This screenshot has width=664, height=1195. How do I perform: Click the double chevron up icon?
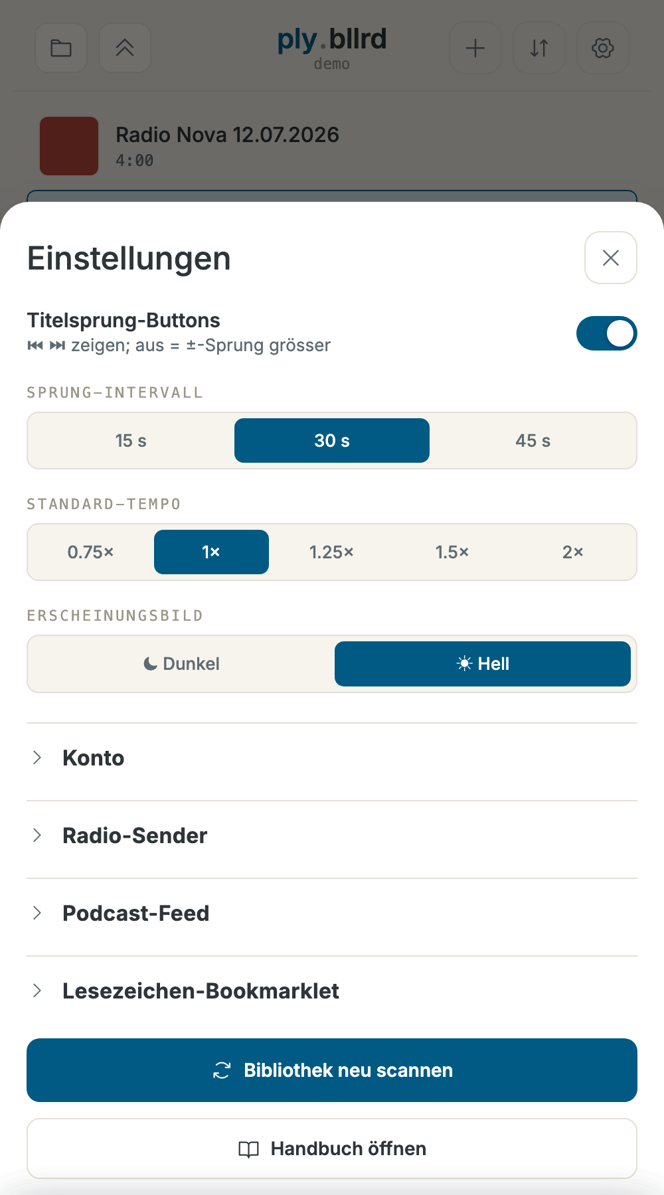[125, 48]
